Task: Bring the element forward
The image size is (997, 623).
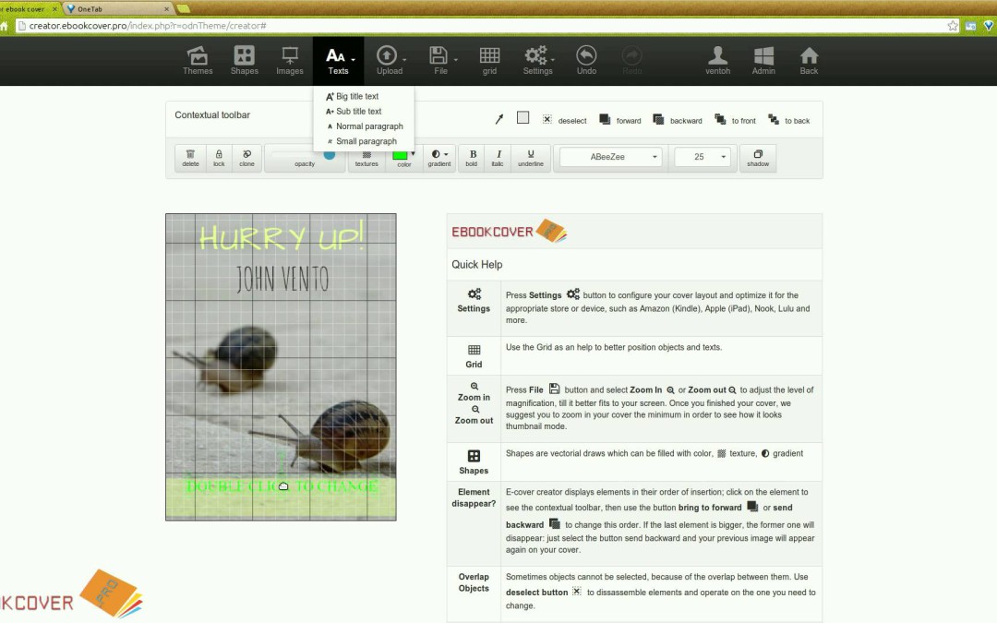Action: point(619,120)
